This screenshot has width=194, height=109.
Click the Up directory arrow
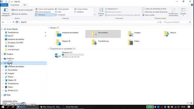click(x=13, y=22)
